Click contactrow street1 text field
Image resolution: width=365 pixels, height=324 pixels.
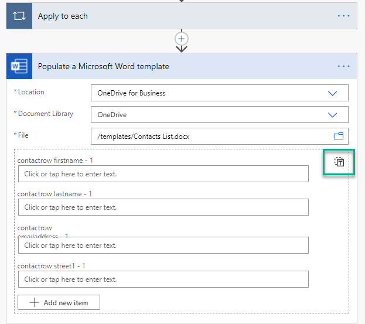[163, 279]
